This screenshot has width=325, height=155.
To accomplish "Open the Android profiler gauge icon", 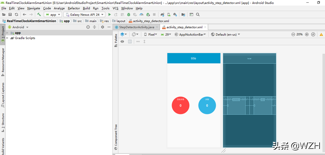I will (141, 15).
